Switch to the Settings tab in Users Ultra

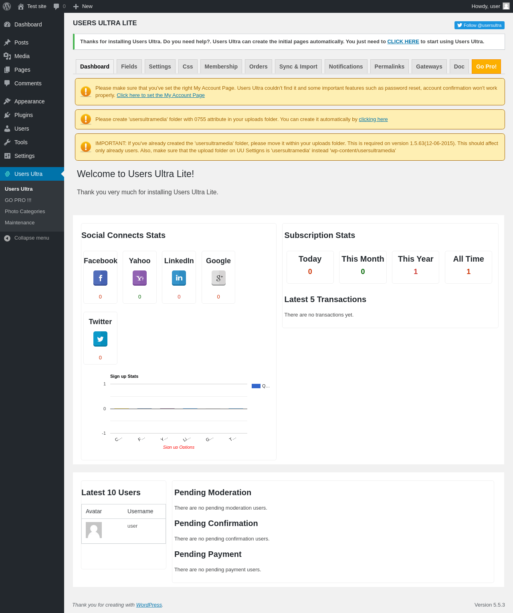160,67
